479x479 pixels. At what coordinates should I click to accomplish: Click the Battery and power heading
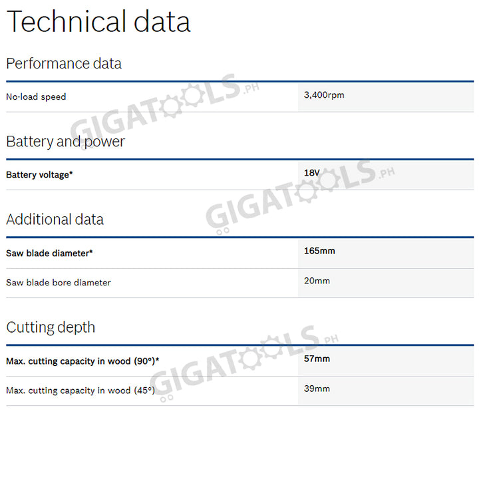[x=65, y=142]
